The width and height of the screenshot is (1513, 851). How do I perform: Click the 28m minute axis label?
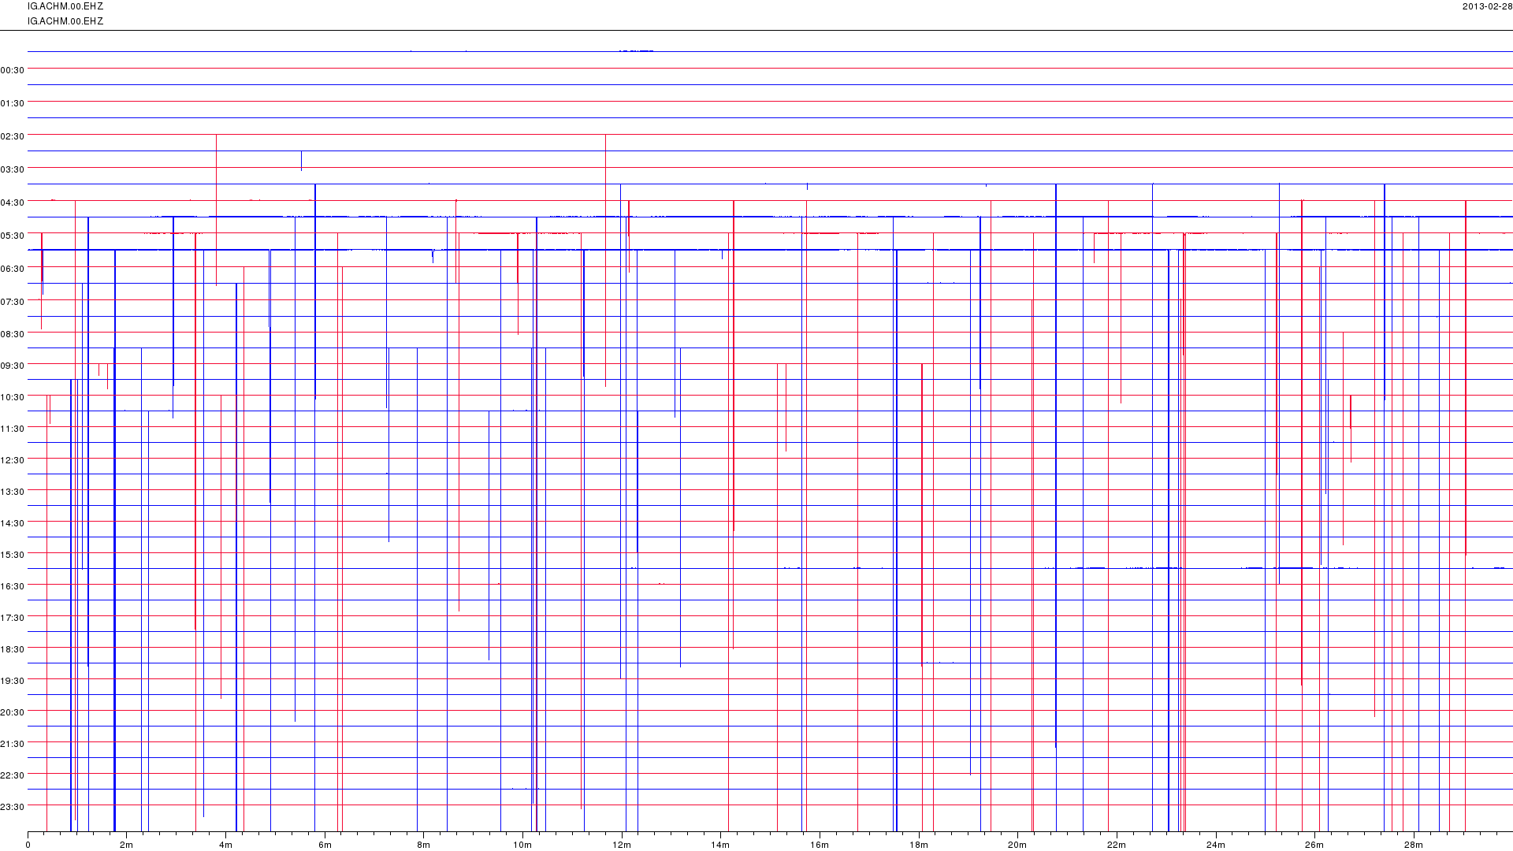click(1414, 845)
